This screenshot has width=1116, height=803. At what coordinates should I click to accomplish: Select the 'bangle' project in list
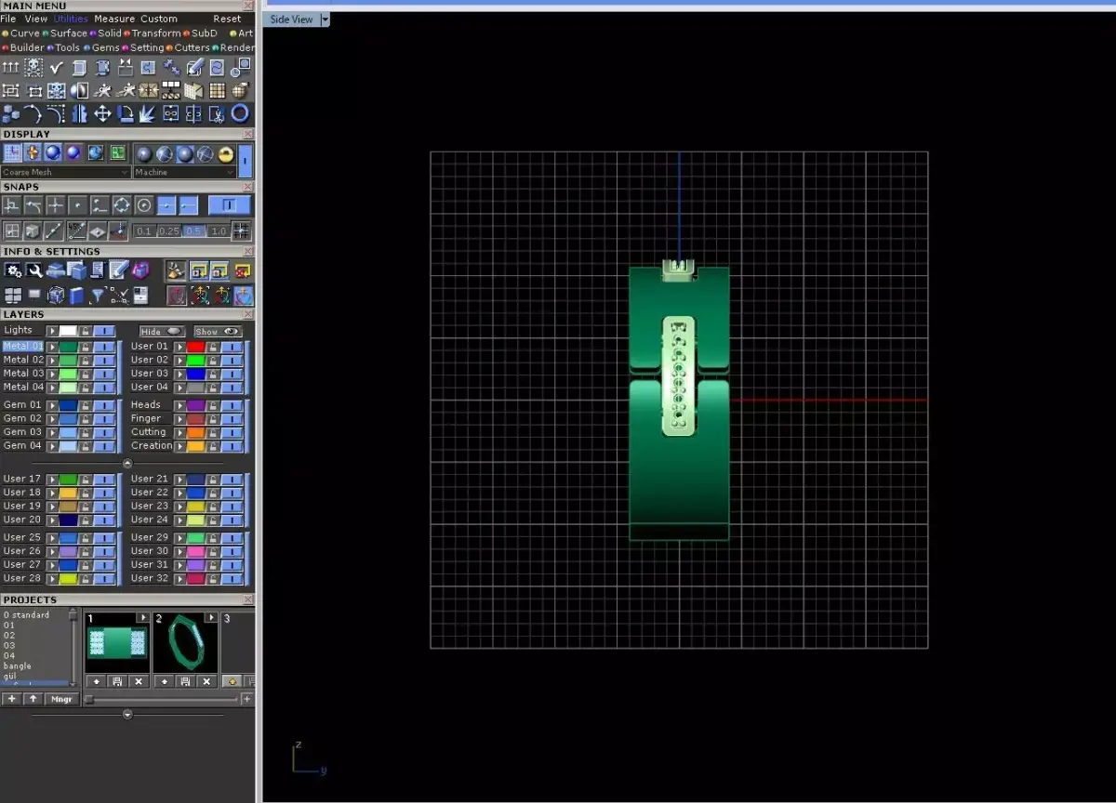pyautogui.click(x=18, y=665)
